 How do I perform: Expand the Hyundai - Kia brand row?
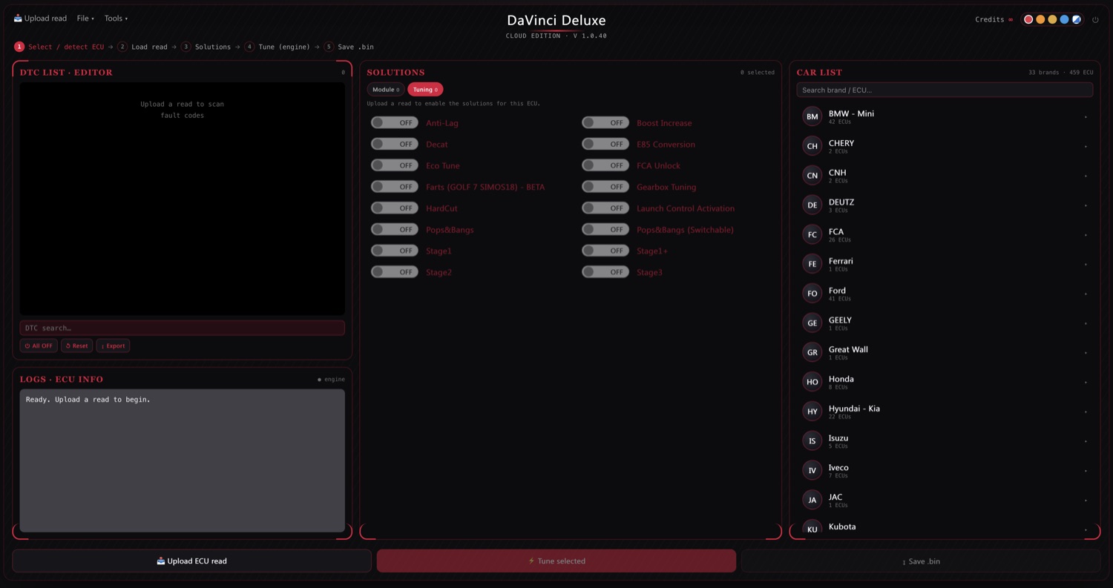click(x=945, y=412)
